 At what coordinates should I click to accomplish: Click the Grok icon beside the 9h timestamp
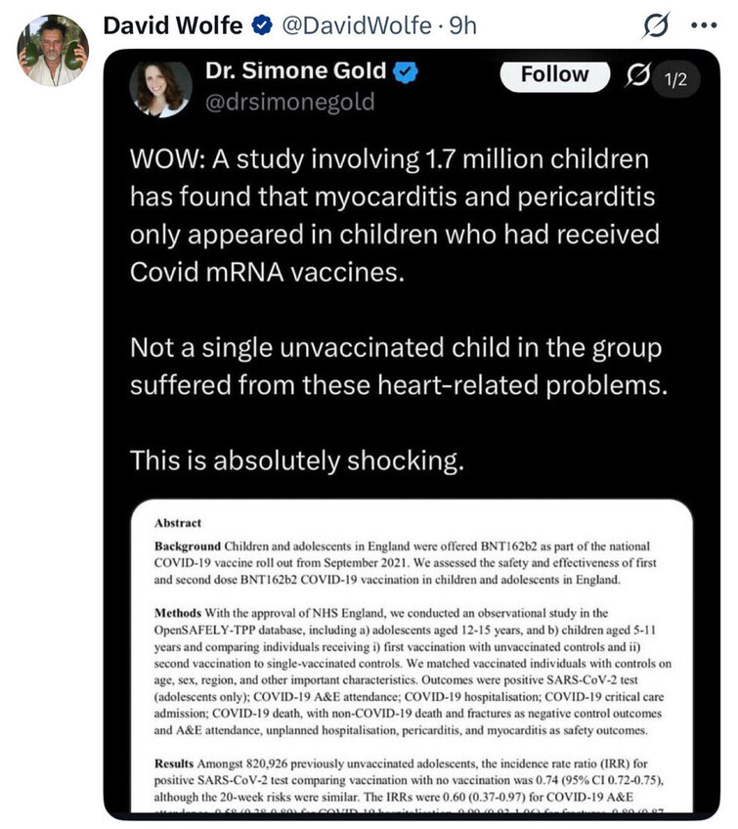pyautogui.click(x=656, y=26)
